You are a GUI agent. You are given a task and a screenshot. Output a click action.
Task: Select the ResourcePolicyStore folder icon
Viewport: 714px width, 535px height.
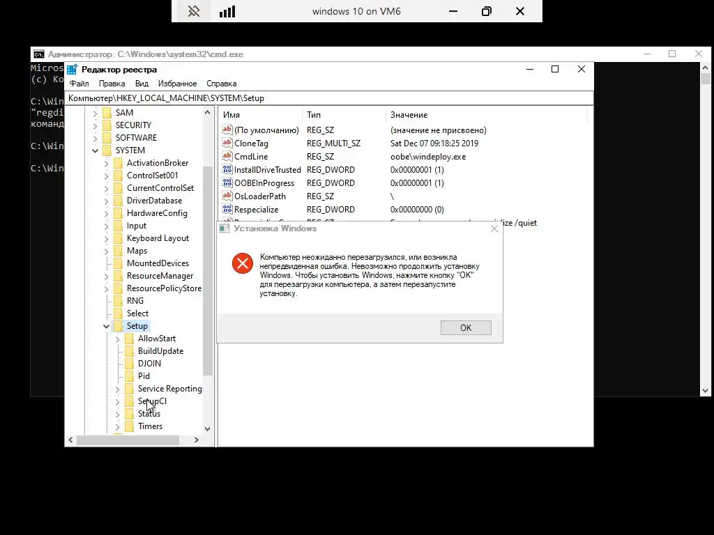click(119, 288)
